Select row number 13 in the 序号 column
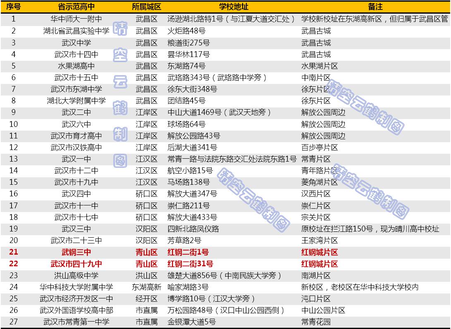Image resolution: width=451 pixels, height=329 pixels. click(12, 158)
